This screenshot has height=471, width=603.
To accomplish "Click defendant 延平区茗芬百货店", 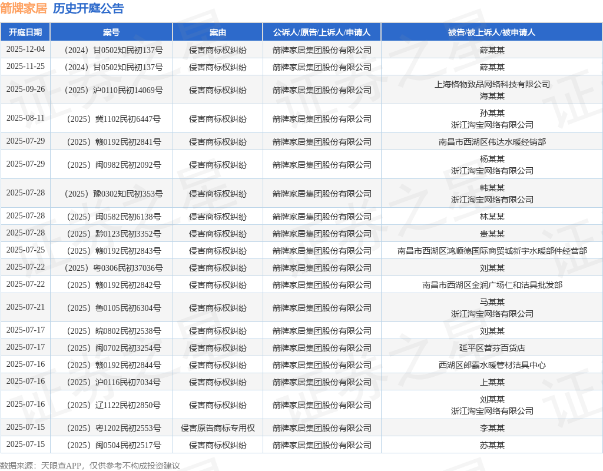I will click(492, 348).
